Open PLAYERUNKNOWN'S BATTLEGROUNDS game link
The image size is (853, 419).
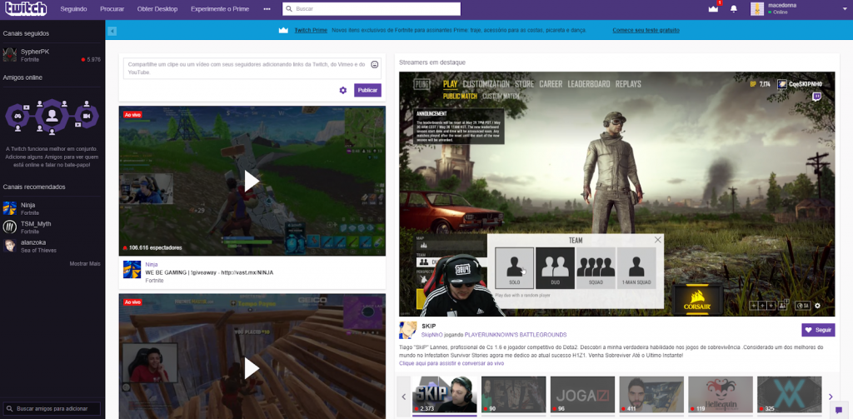(x=516, y=335)
